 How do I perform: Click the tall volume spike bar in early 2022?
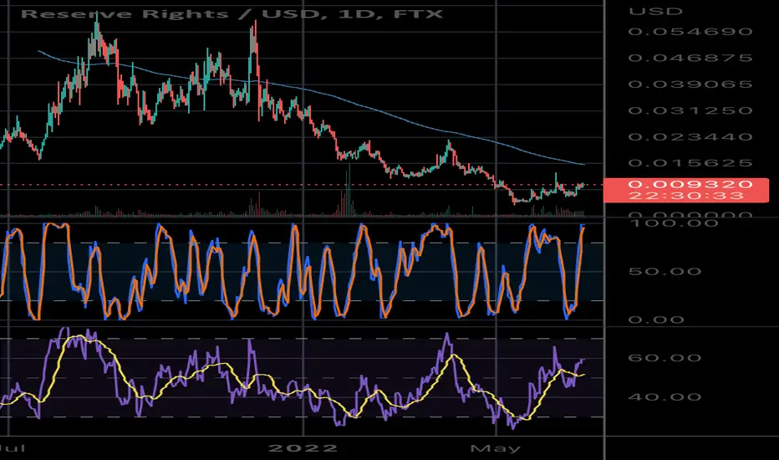349,189
